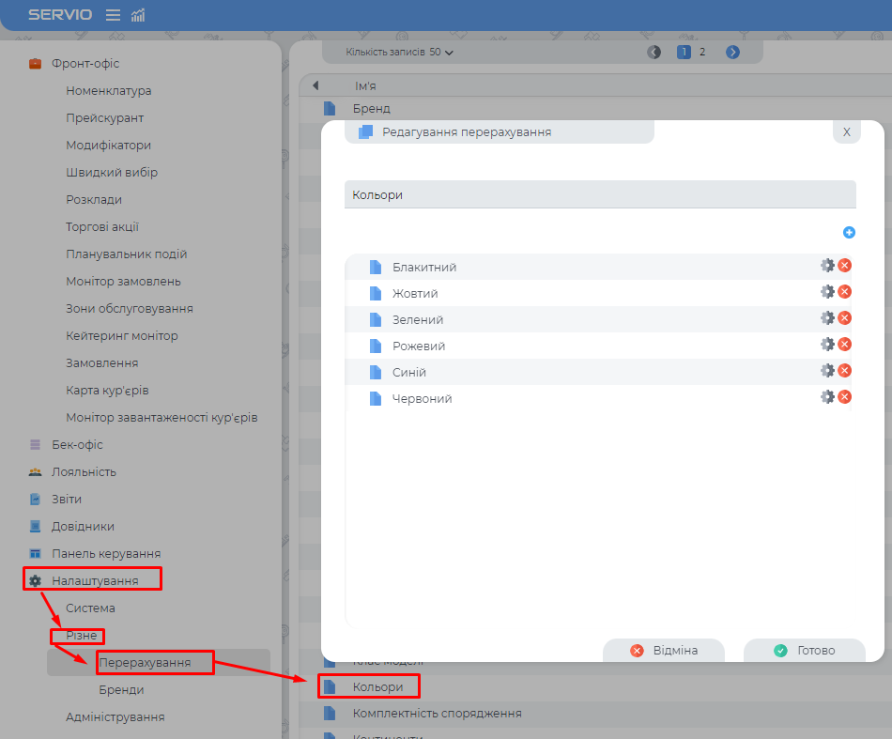Image resolution: width=892 pixels, height=739 pixels.
Task: Select Бренди under Різне
Action: 121,690
